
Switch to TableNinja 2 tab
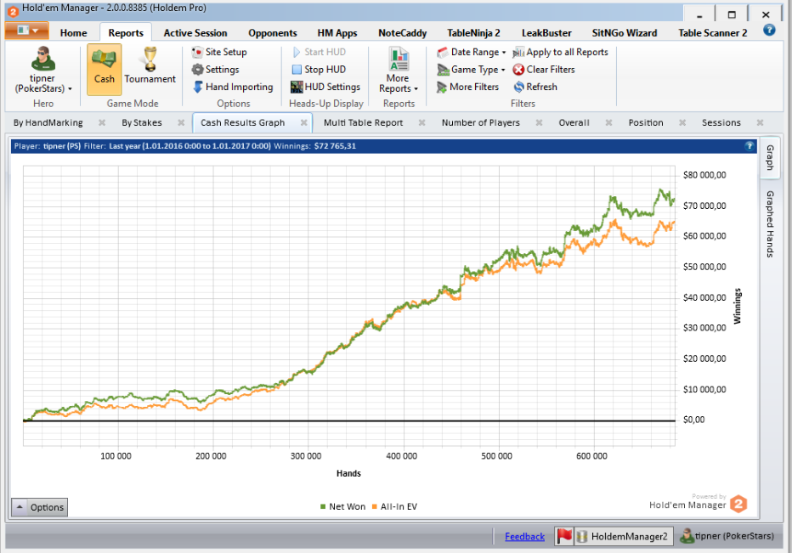[474, 33]
